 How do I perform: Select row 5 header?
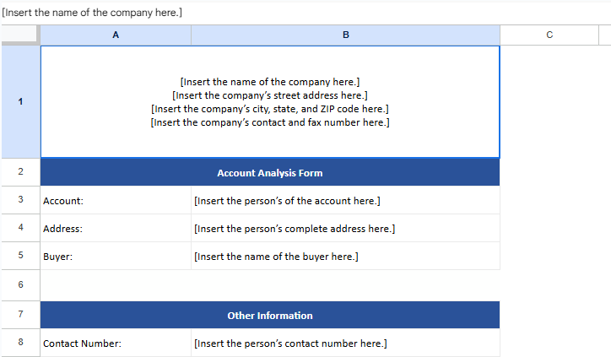(x=20, y=256)
